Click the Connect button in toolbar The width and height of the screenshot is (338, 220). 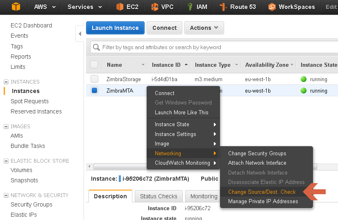click(164, 28)
